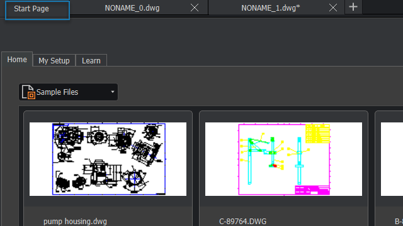Click the partially visible B- file name

399,222
